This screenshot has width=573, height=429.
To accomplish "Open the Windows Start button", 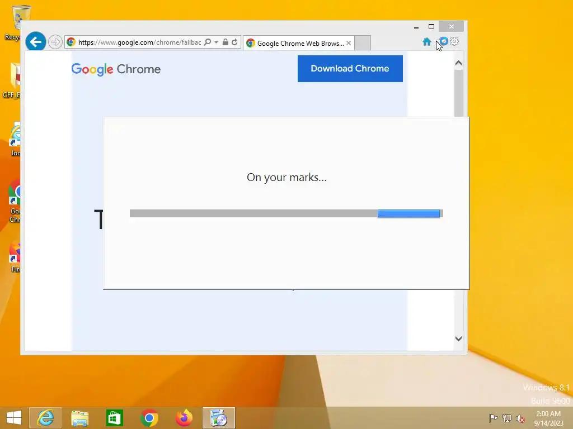I will pyautogui.click(x=14, y=418).
